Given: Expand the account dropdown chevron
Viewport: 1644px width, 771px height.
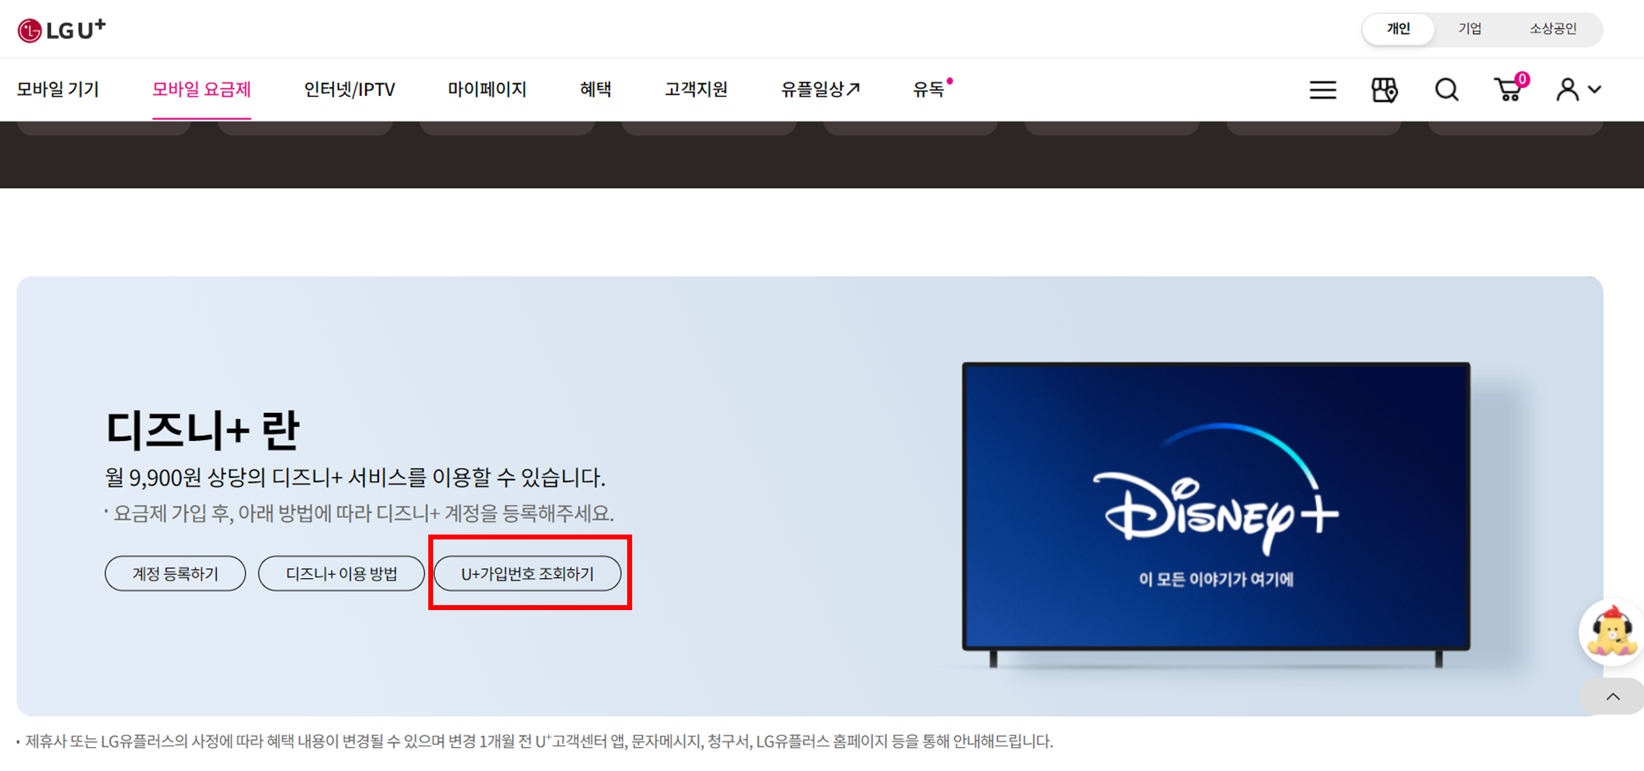Looking at the screenshot, I should pos(1595,89).
